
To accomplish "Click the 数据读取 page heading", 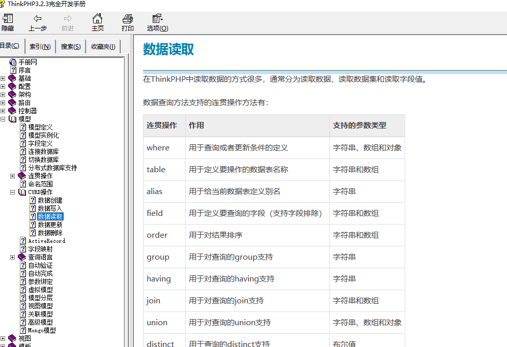I will (168, 49).
